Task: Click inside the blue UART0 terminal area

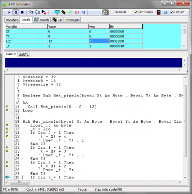Action: tap(93, 63)
